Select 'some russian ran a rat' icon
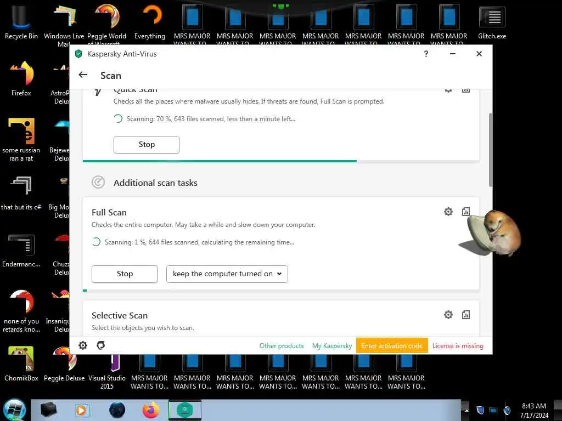 (21, 140)
